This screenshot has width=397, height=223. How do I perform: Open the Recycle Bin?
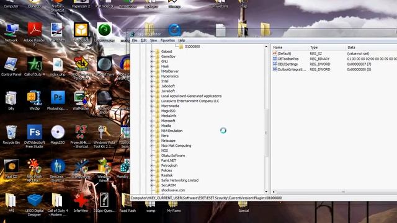pos(11,132)
